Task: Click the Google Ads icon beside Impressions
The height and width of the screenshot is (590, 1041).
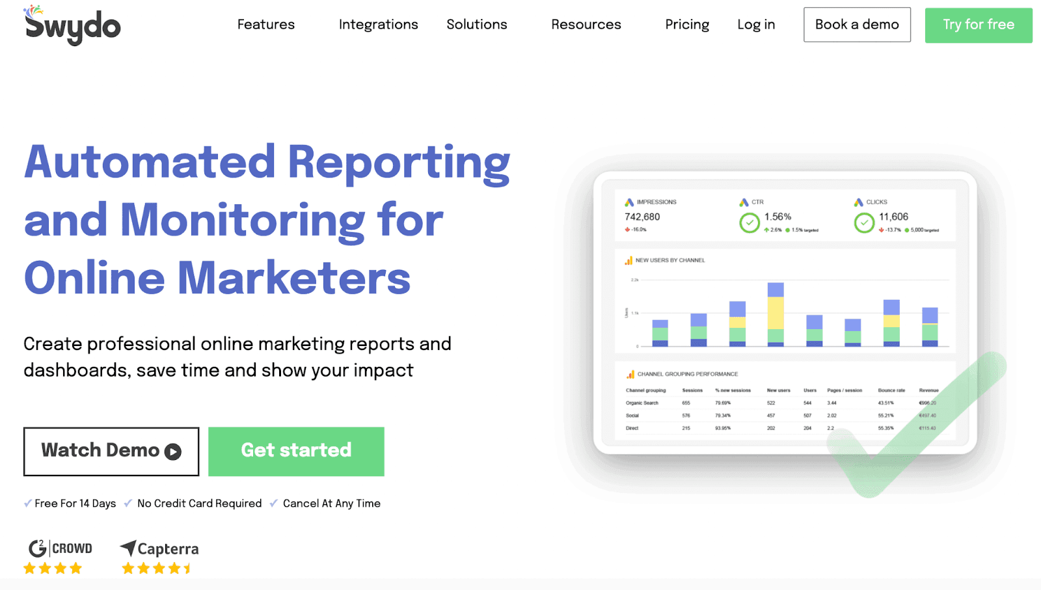Action: [629, 202]
